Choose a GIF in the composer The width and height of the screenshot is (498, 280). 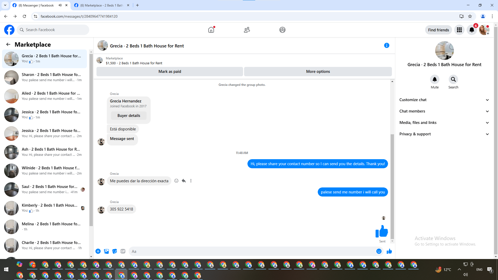[x=123, y=251]
